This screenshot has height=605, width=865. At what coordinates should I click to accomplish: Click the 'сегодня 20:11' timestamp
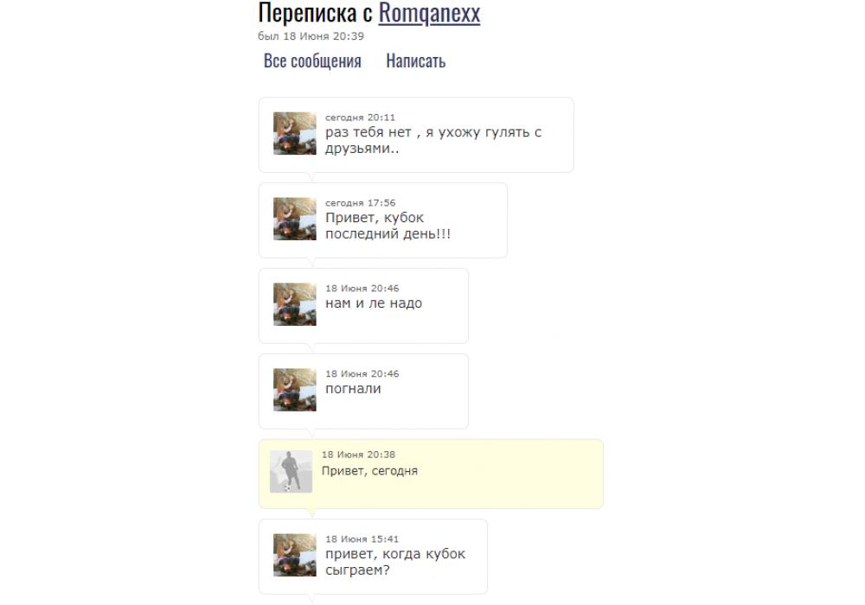(x=360, y=118)
